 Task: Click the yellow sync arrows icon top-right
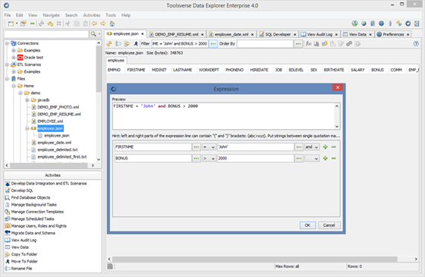(x=399, y=24)
